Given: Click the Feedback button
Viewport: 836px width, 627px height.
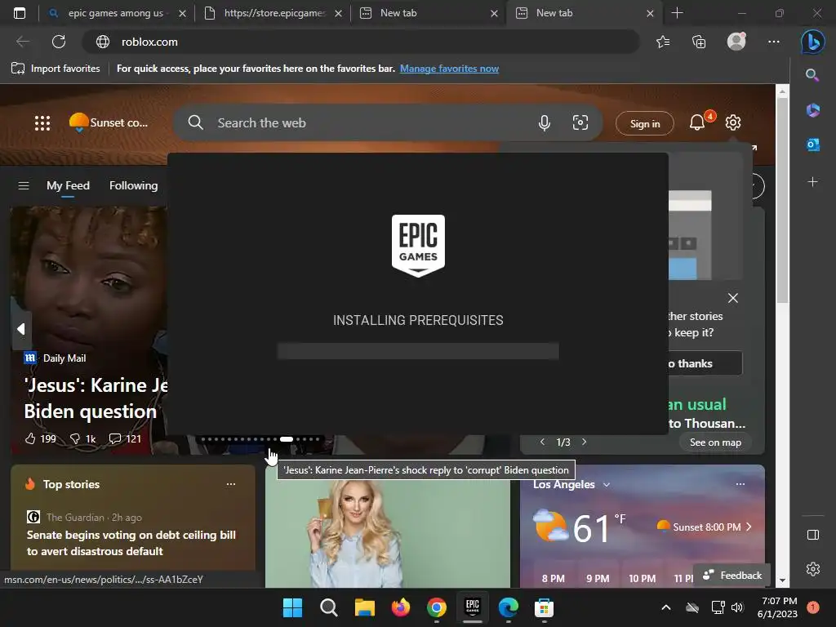Looking at the screenshot, I should [x=732, y=576].
